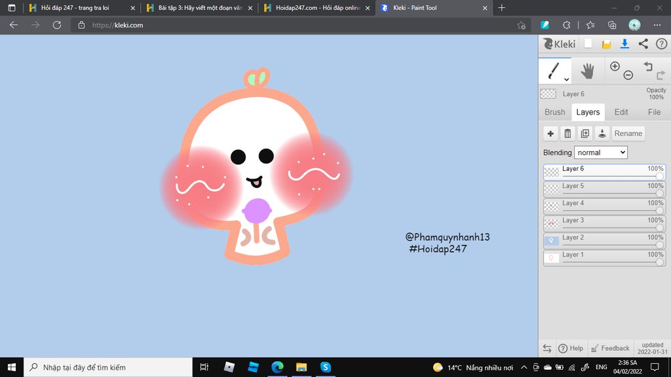Duplicate the selected layer
This screenshot has height=377, width=671.
585,134
